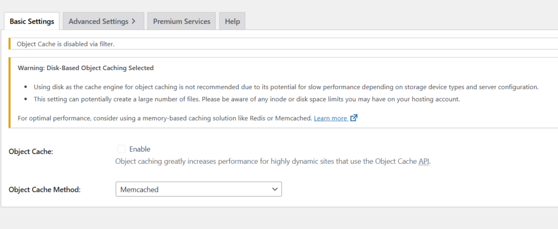The image size is (558, 229).
Task: Follow the Learn more link
Action: coord(330,118)
